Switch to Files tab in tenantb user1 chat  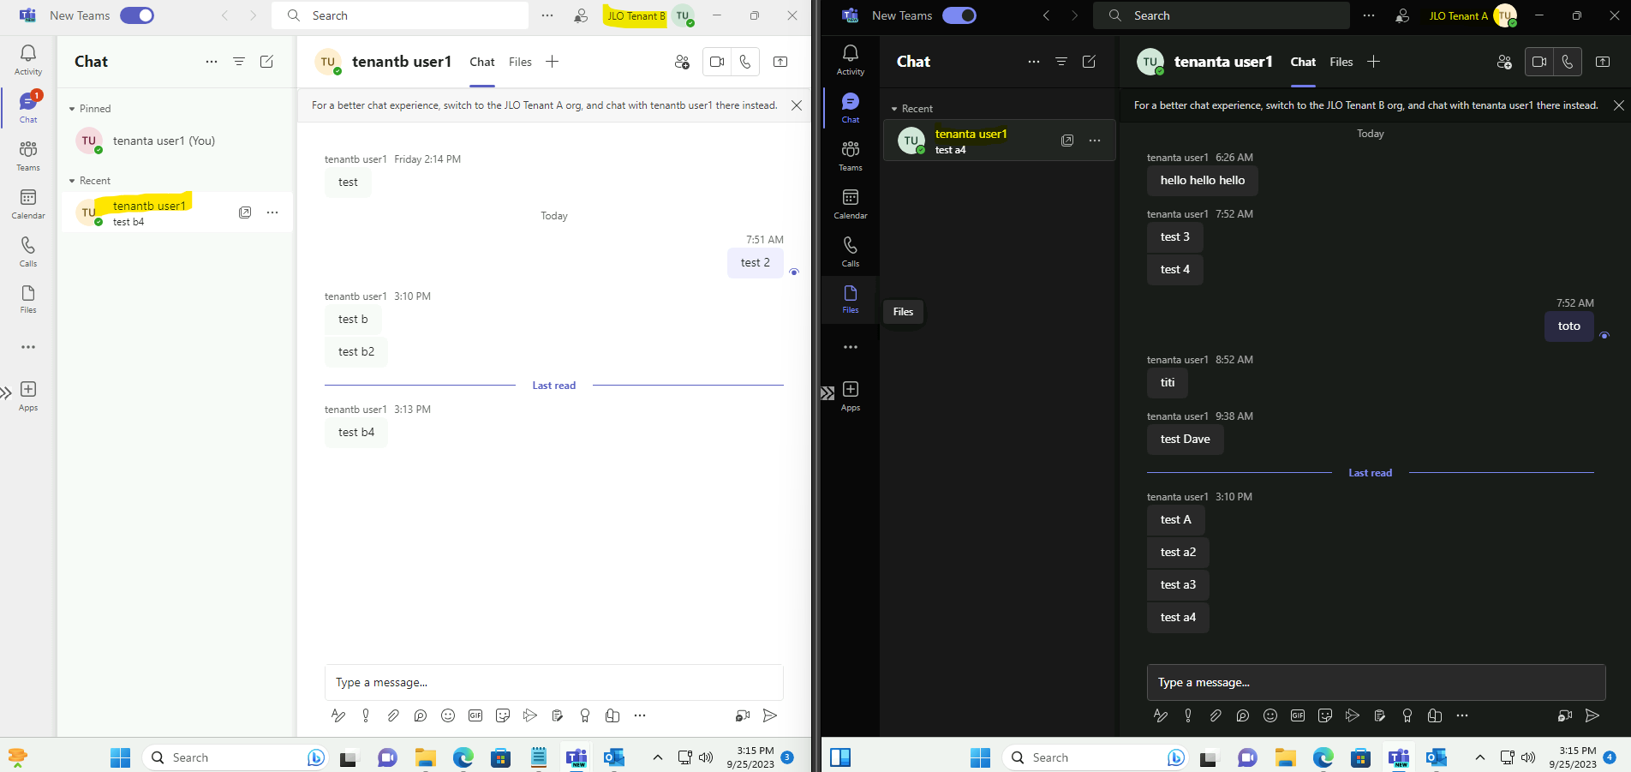(520, 62)
